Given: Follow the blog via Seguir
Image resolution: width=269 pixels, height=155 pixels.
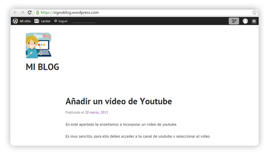Looking at the screenshot, I should [x=63, y=21].
